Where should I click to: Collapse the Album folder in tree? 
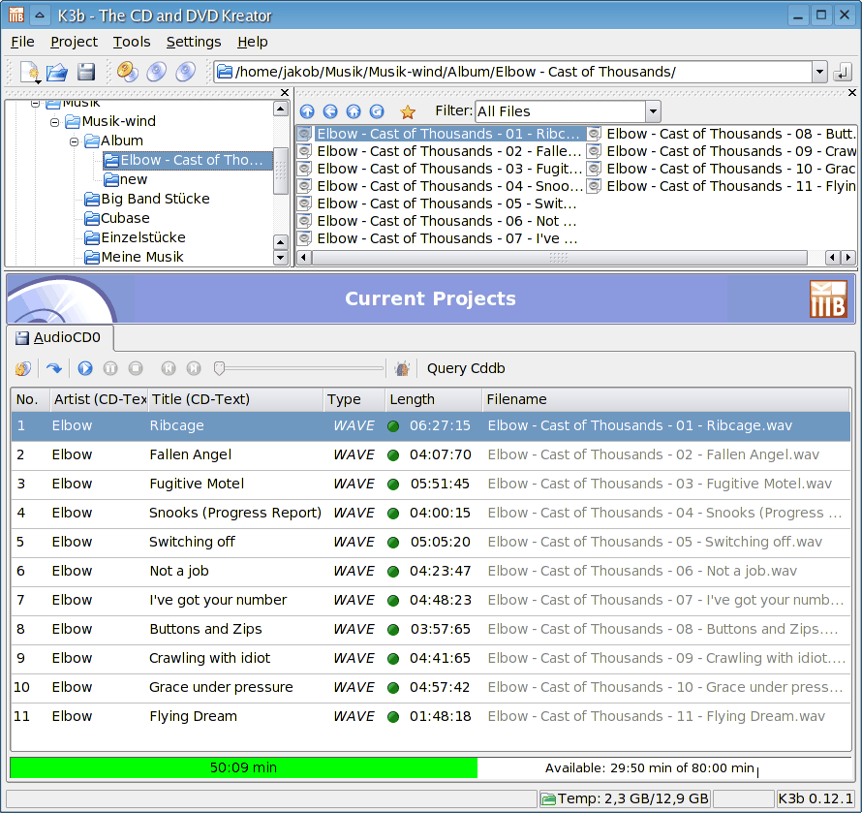[75, 141]
